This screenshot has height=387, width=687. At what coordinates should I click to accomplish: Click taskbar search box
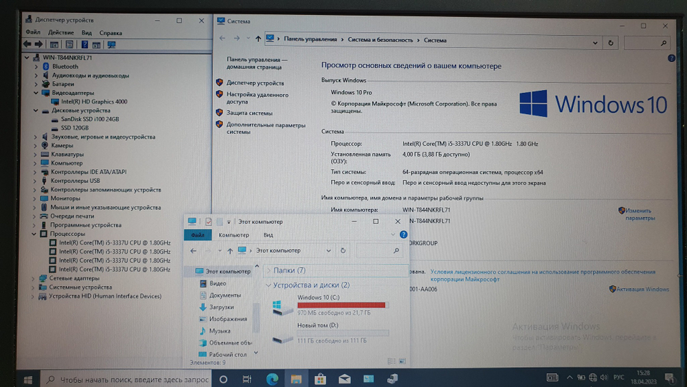(126, 379)
